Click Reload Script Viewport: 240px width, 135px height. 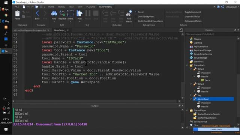tap(172, 16)
